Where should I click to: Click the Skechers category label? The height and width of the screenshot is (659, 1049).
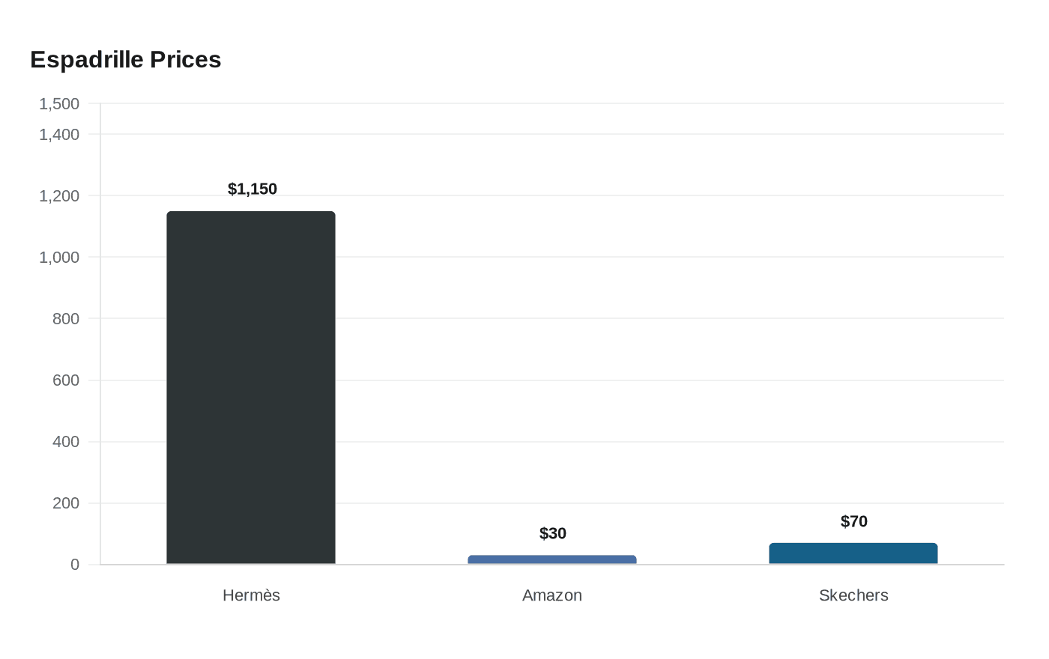coord(853,595)
